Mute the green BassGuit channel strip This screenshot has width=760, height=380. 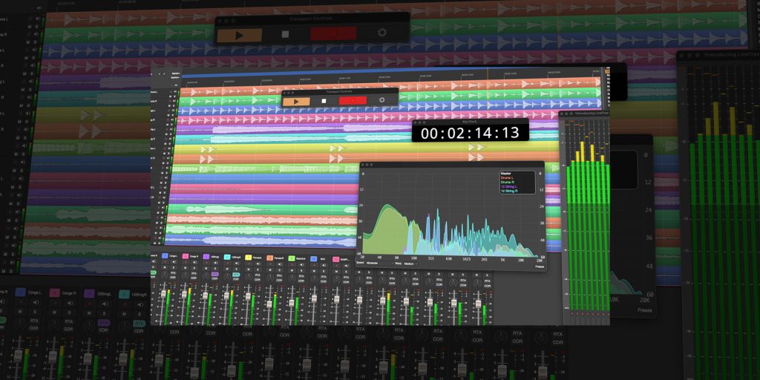click(x=292, y=270)
